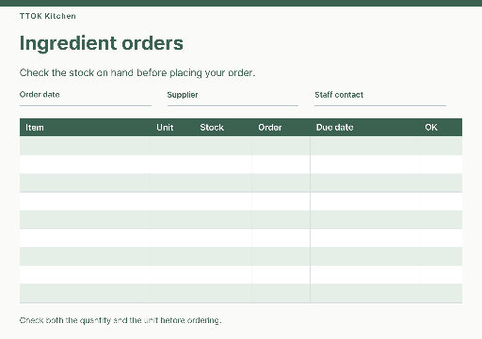Click the Order column header
This screenshot has height=339, width=482.
[x=270, y=128]
